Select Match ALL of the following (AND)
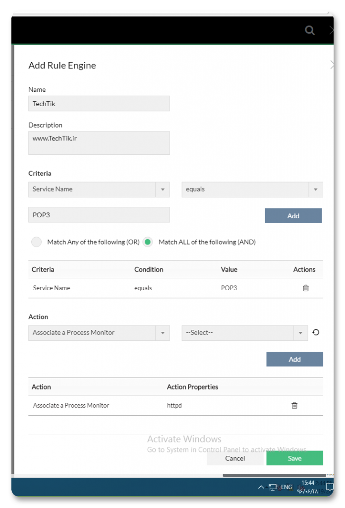This screenshot has height=508, width=345. click(x=148, y=242)
